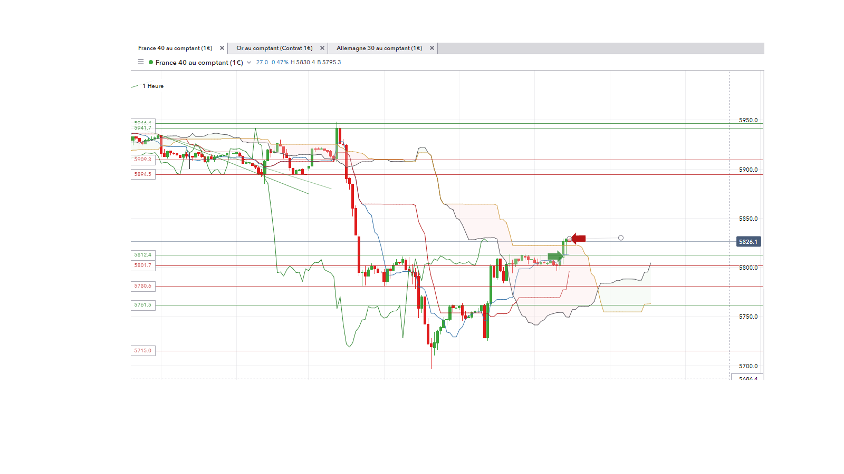Click the green market status dot
This screenshot has height=474, width=844.
point(151,62)
